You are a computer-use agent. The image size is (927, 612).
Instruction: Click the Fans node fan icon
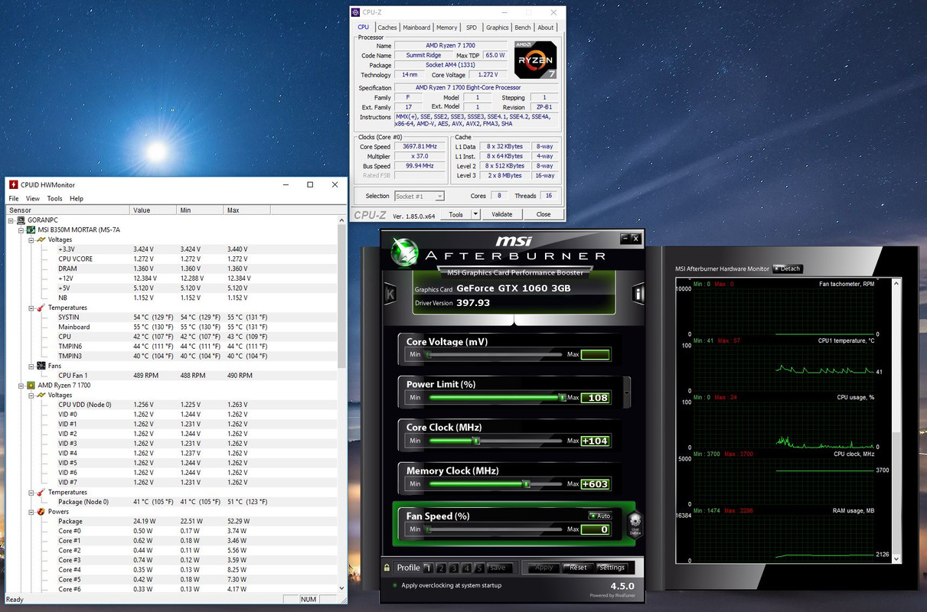(41, 366)
